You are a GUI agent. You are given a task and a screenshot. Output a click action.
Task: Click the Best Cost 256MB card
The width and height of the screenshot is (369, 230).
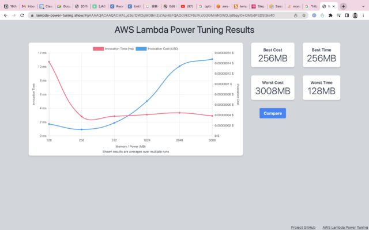[x=273, y=55]
